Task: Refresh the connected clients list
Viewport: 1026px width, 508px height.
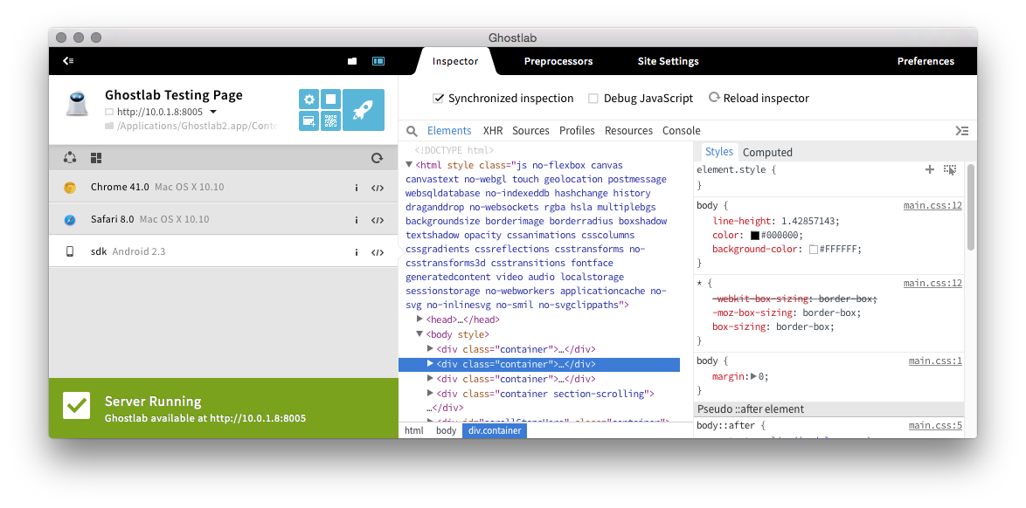Action: pos(377,158)
